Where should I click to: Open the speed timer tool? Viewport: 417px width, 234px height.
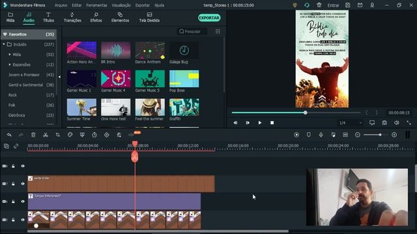click(x=94, y=135)
